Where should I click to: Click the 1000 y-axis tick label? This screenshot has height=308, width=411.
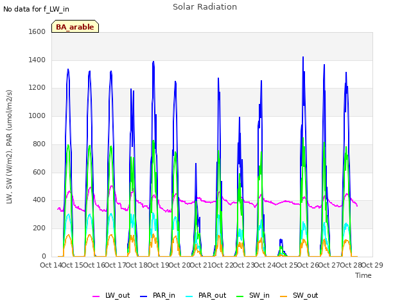(37, 116)
